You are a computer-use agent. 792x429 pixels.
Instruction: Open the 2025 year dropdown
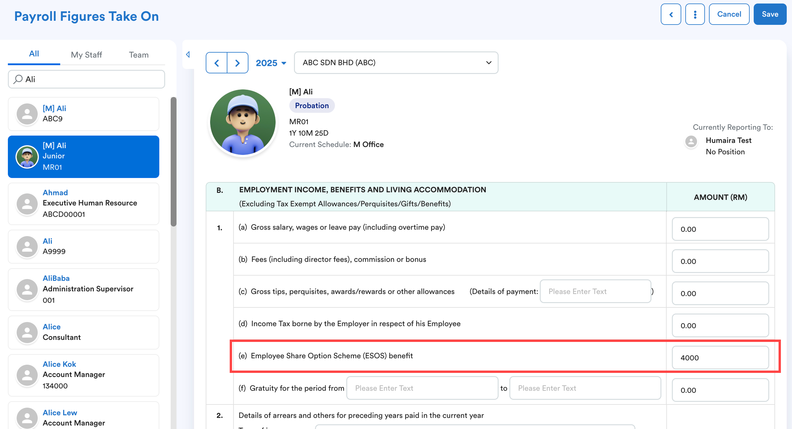coord(271,63)
